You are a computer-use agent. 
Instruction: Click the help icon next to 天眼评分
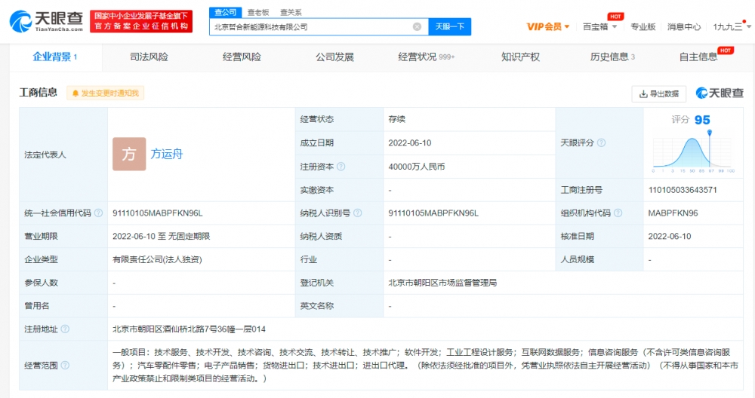601,142
